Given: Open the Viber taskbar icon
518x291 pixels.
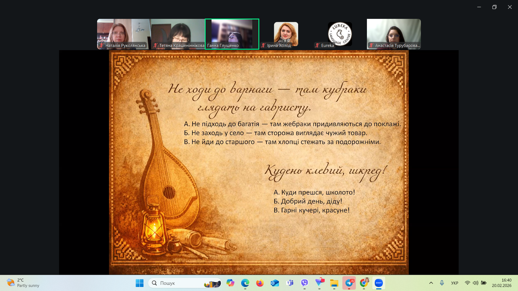Looking at the screenshot, I should (x=305, y=283).
